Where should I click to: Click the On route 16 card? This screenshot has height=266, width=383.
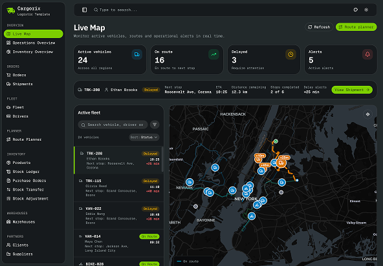coord(187,59)
